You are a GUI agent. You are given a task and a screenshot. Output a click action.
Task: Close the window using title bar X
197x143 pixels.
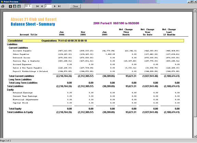point(195,2)
